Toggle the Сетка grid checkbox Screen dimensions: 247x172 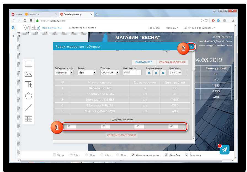(x=54, y=155)
